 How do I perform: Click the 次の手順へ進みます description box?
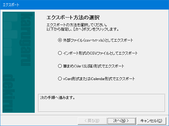(101, 103)
